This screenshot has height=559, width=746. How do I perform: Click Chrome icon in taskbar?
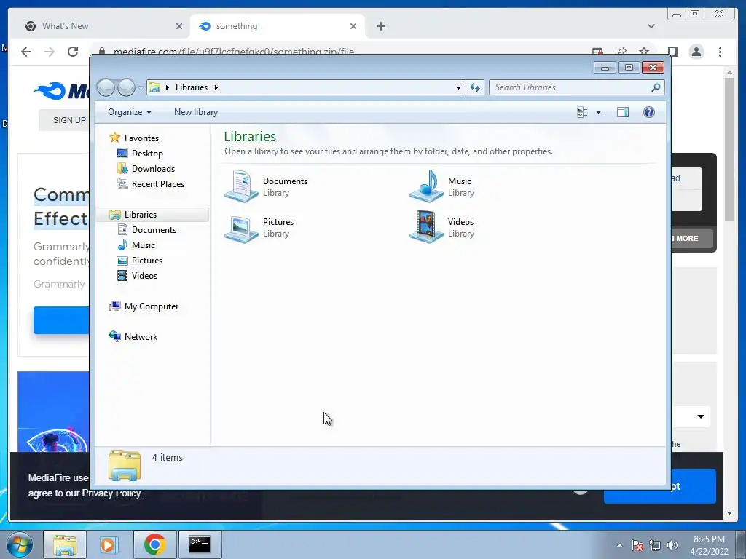pyautogui.click(x=154, y=544)
